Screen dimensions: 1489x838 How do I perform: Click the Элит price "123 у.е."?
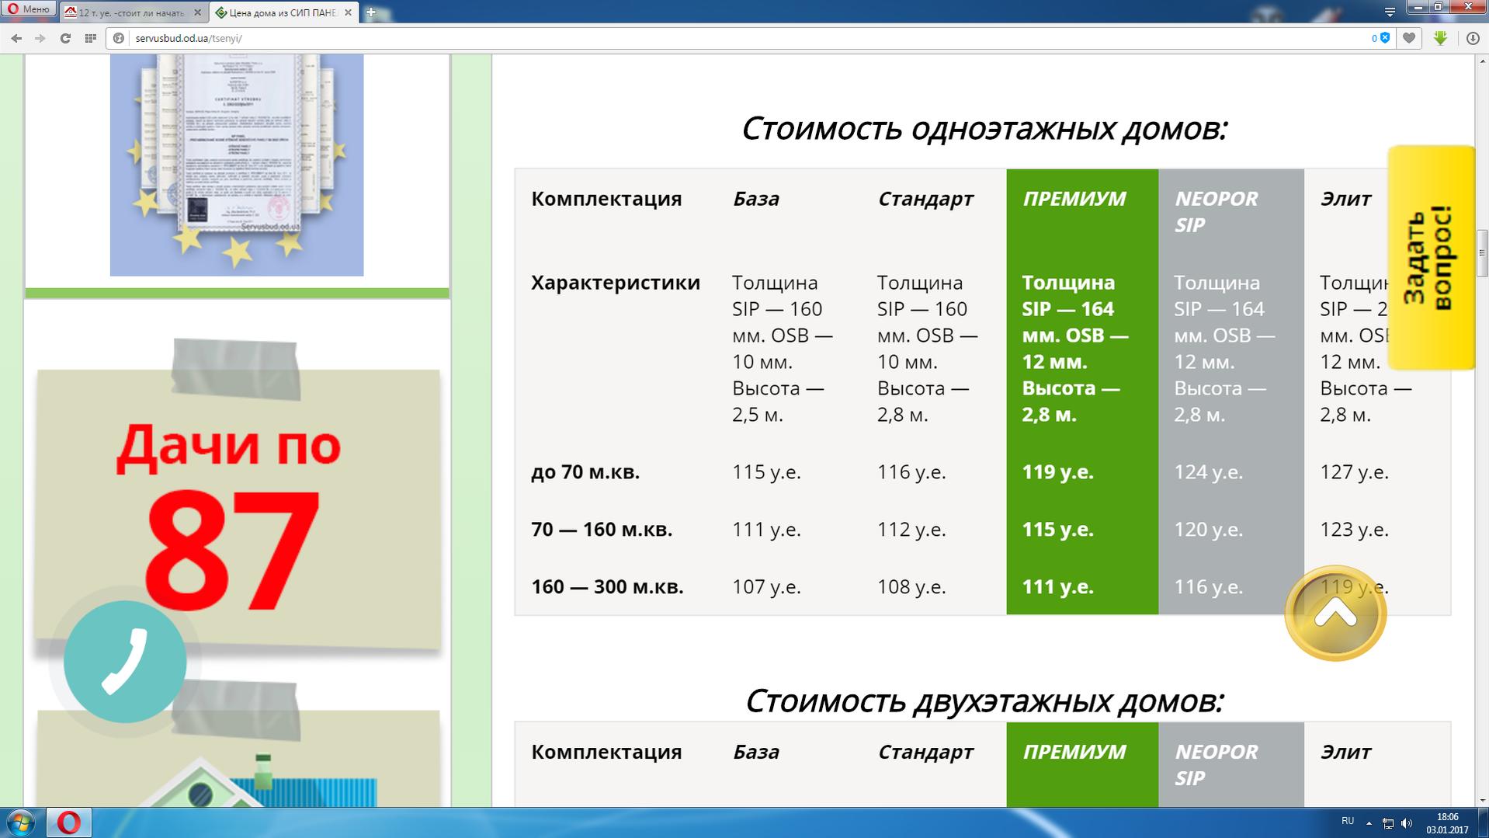(x=1354, y=530)
